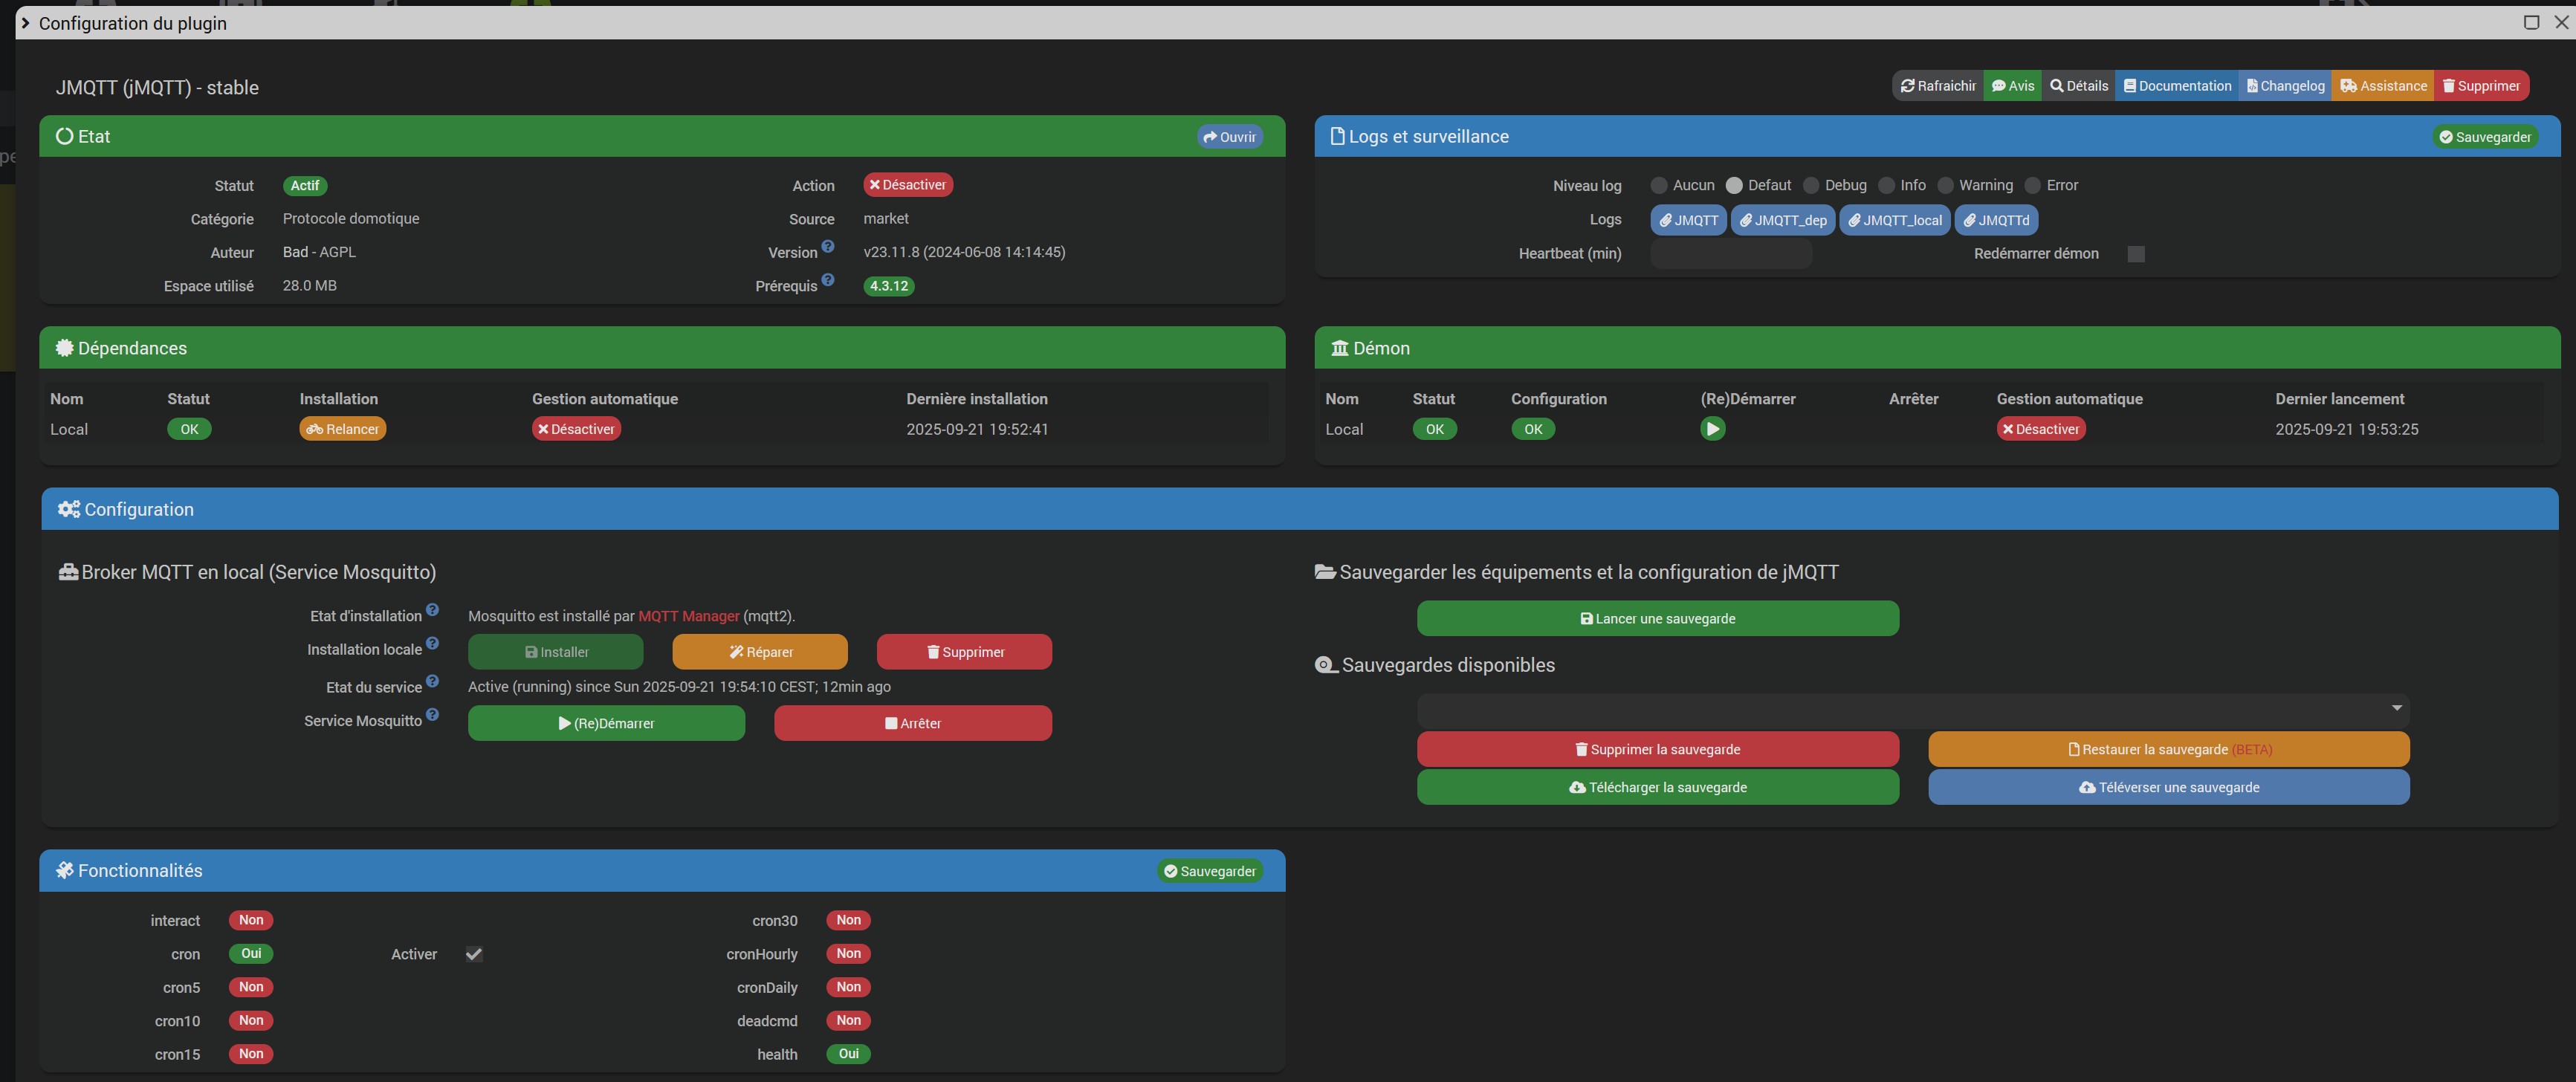Check the Redémarrer démon checkbox
This screenshot has width=2576, height=1082.
2136,254
